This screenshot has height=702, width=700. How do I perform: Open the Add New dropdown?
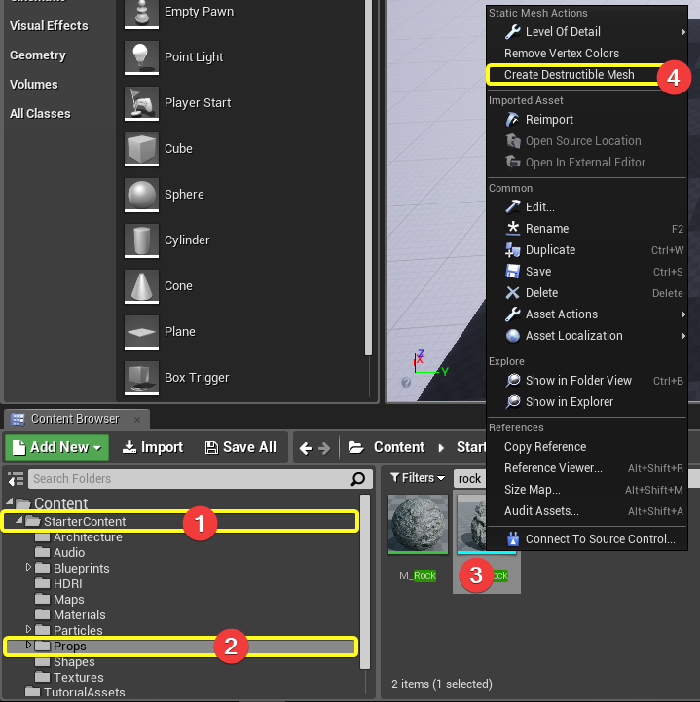click(55, 448)
